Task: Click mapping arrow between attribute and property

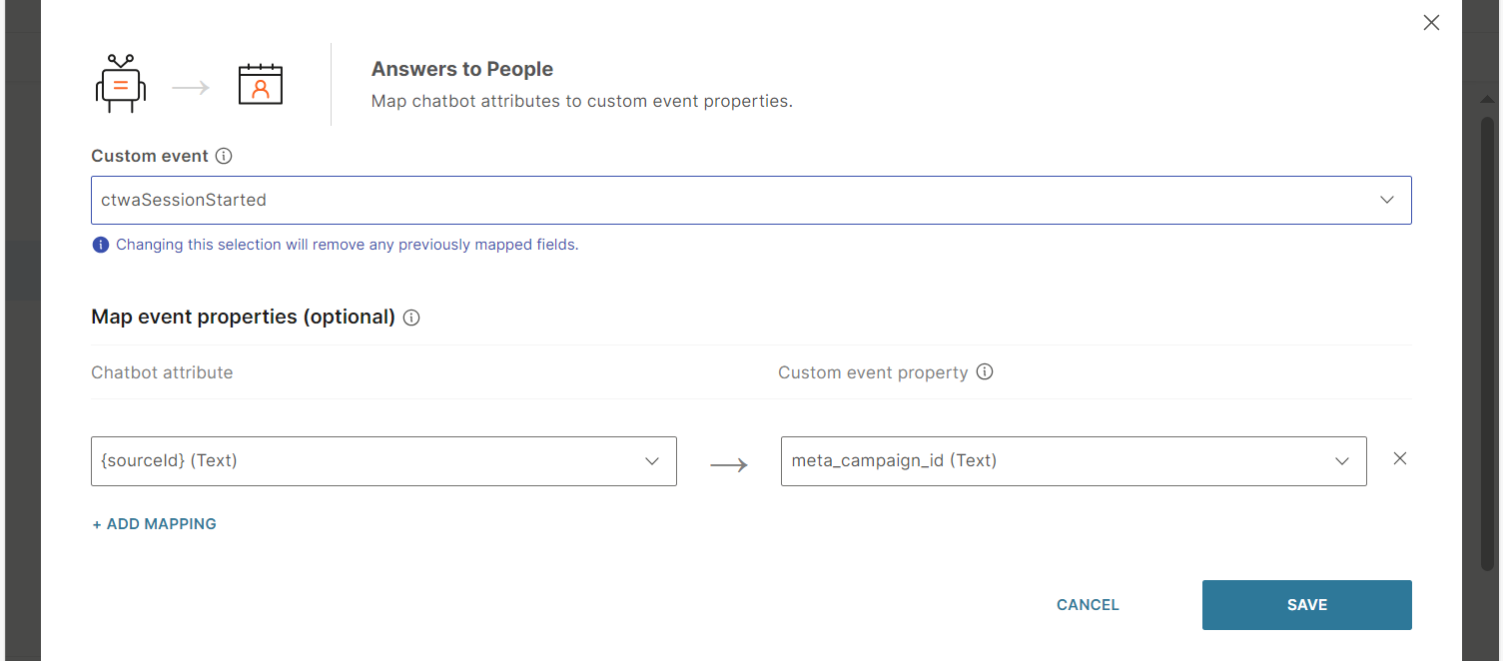Action: click(729, 465)
